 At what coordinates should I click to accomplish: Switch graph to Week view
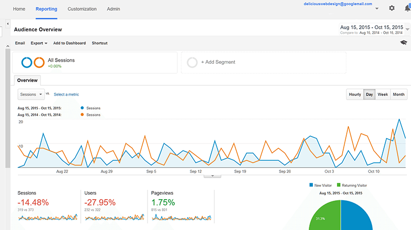(383, 94)
